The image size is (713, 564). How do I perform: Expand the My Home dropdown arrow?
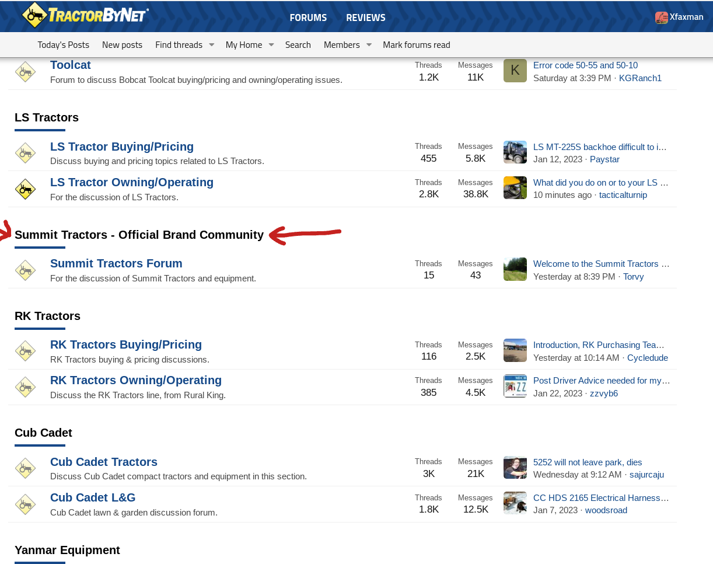coord(271,45)
